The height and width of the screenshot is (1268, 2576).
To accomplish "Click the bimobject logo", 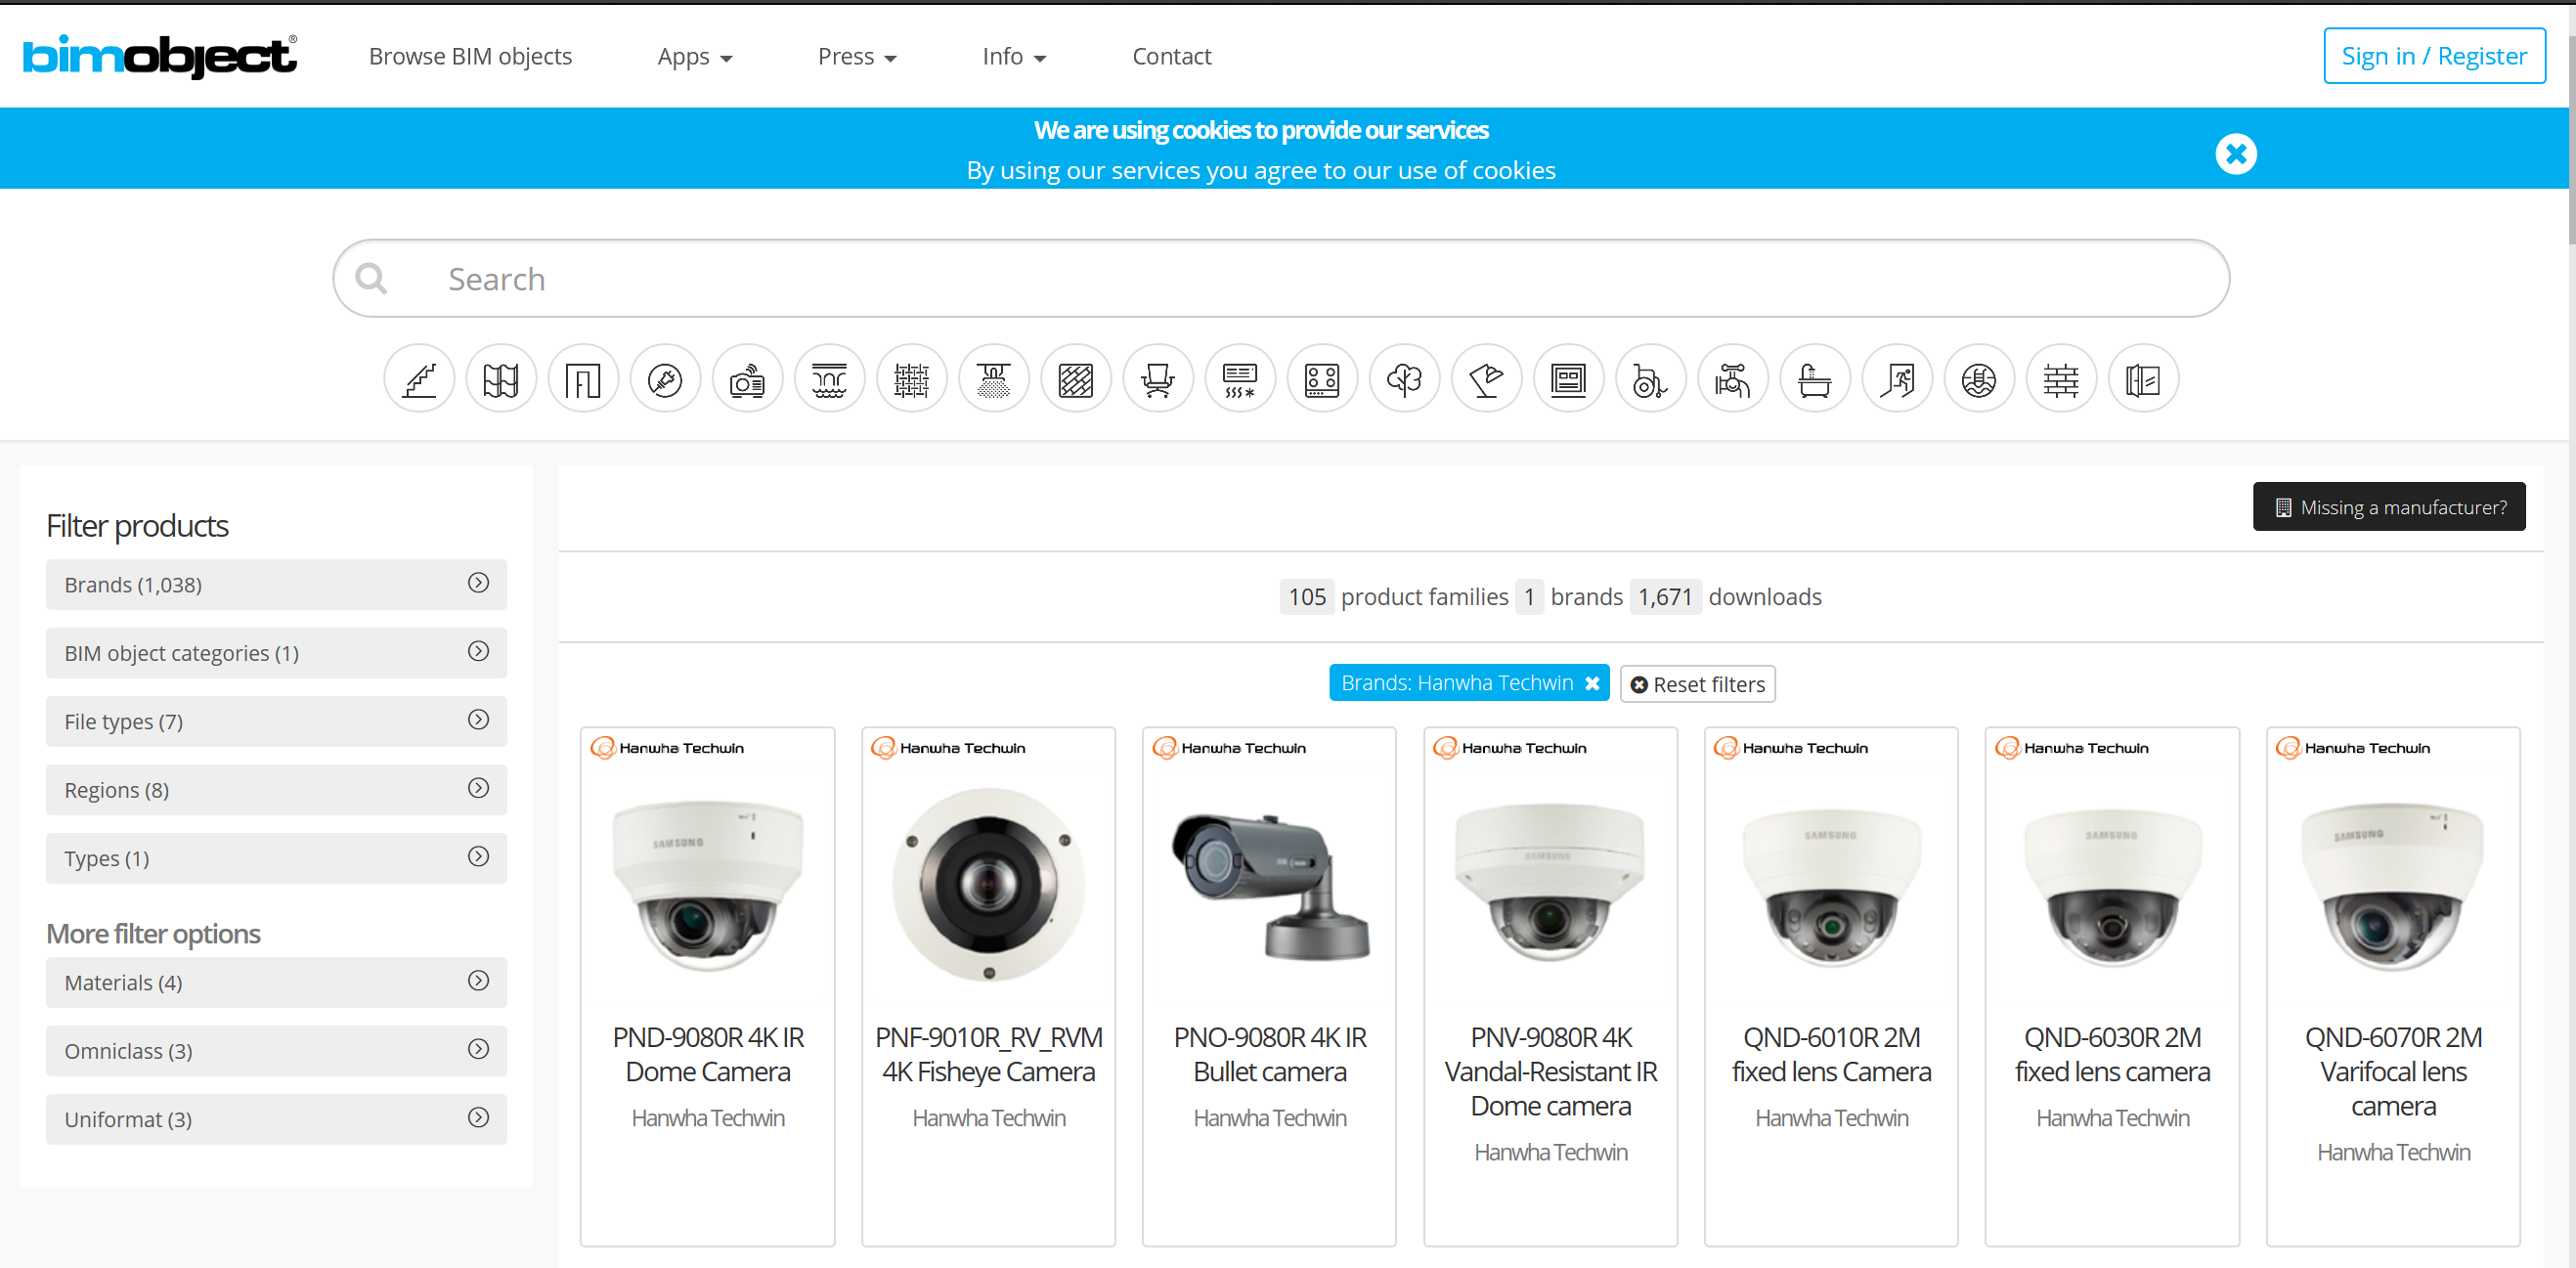I will click(160, 56).
